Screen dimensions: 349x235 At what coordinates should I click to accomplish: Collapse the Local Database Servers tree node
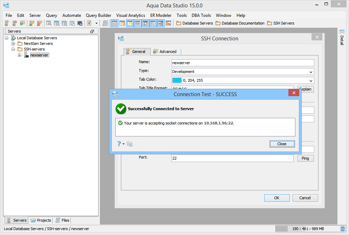6,38
